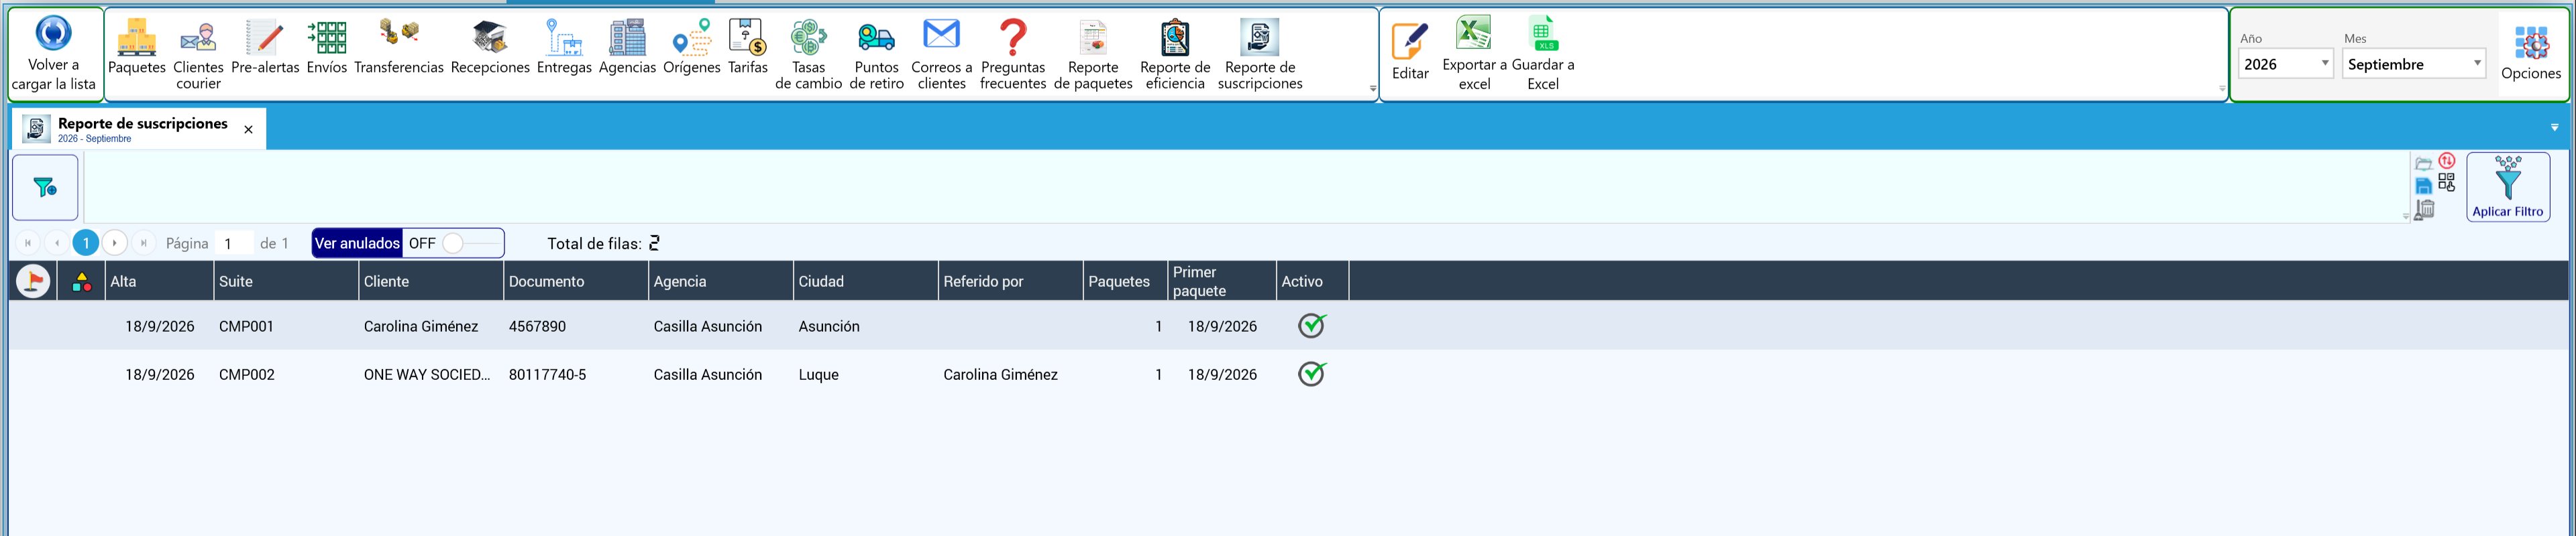
Task: Open the Opciones settings
Action: 2531,54
